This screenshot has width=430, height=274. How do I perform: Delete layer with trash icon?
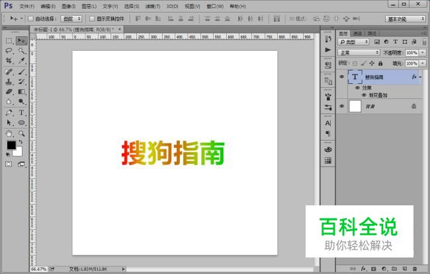415,269
